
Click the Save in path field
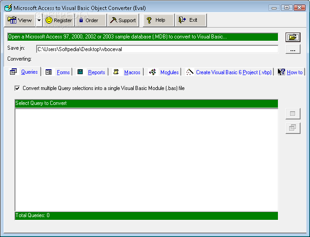(157, 49)
